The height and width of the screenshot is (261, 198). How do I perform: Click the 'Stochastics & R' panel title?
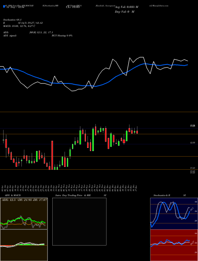[162, 195]
